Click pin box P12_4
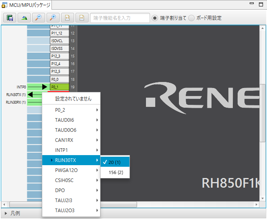Screen dimensions: 267x219 tap(60, 64)
